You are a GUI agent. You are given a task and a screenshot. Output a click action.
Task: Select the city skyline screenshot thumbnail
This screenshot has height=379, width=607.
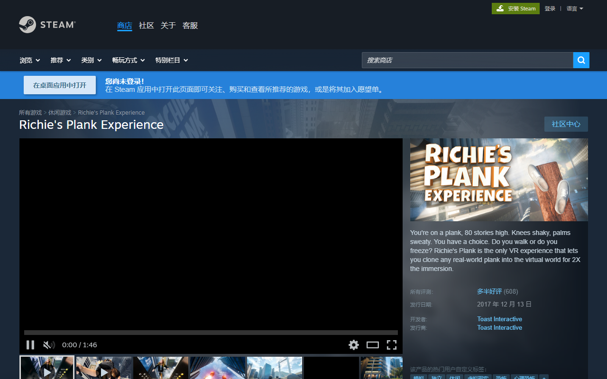pyautogui.click(x=275, y=368)
